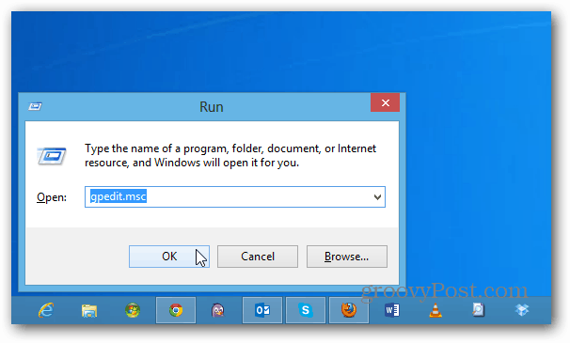This screenshot has width=570, height=343.
Task: Open Internet Explorer from the taskbar
Action: coord(46,310)
